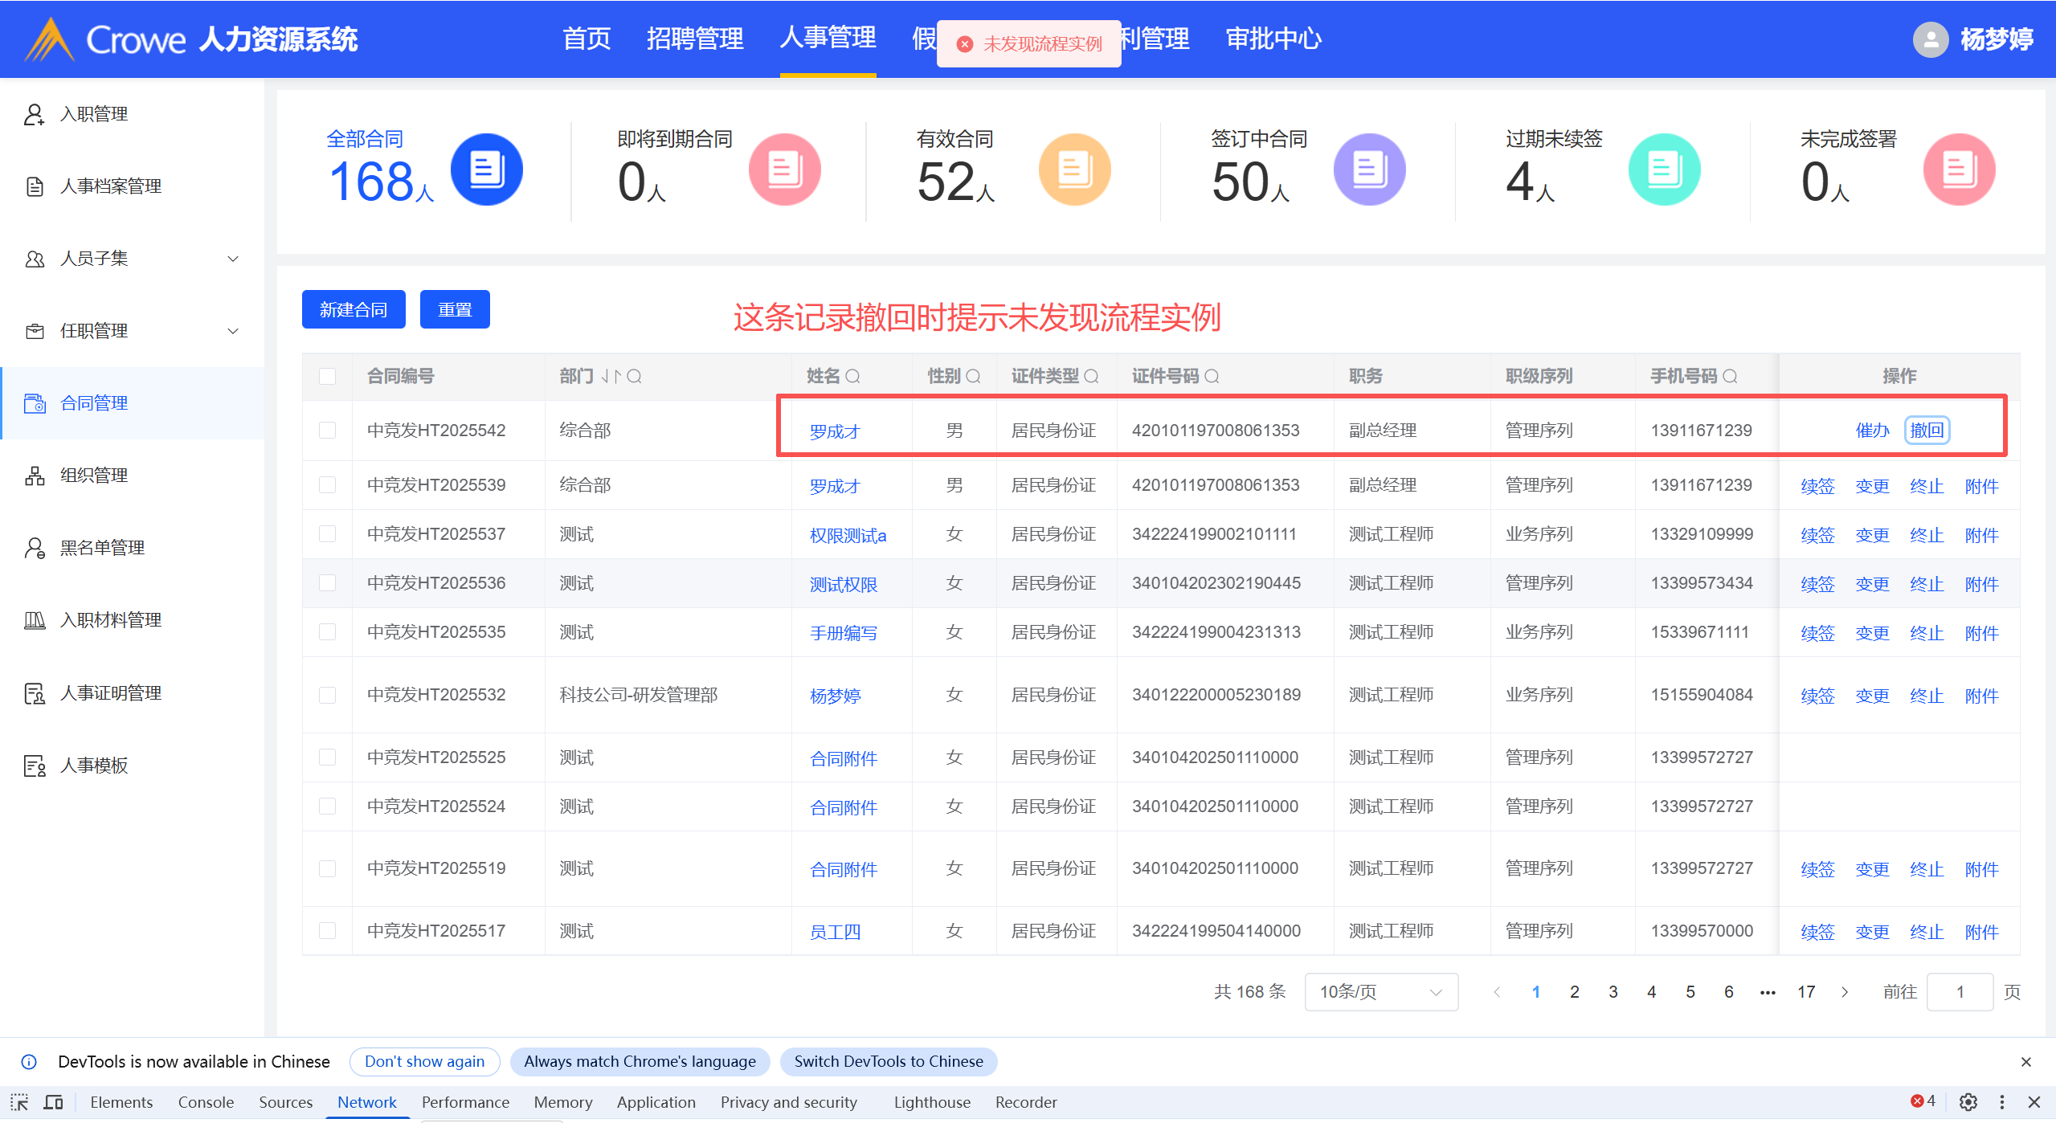Viewport: 2056px width, 1123px height.
Task: Click the 新建合同 button
Action: coord(354,309)
